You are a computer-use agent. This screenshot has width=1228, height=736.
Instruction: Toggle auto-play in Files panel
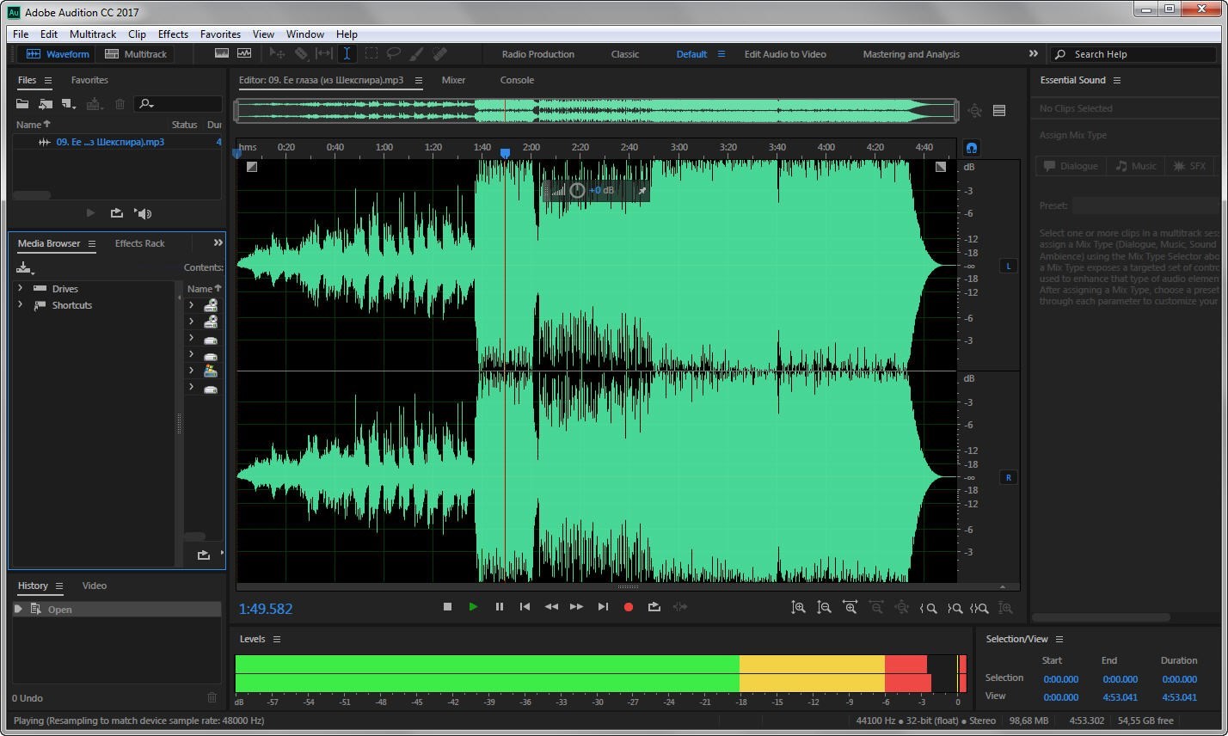point(143,213)
